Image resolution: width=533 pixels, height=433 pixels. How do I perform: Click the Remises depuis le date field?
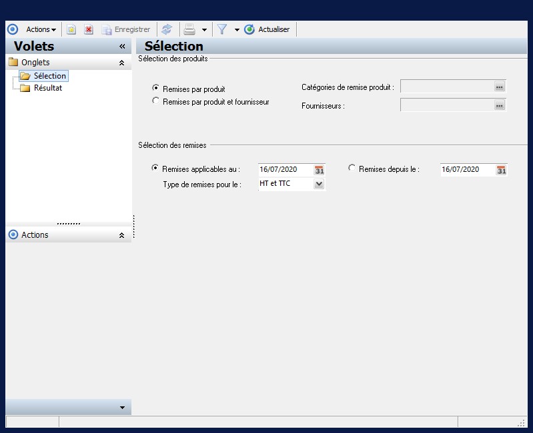(468, 169)
